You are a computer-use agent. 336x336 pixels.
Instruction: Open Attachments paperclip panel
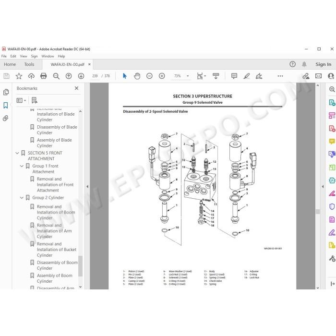pos(6,118)
